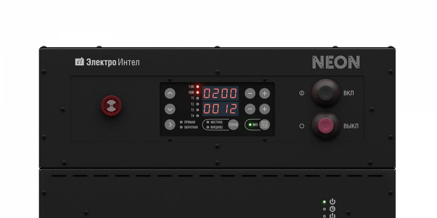Screen dimensions: 437x218
Task: Click the green ВКЛ status LED
Action: [250, 125]
